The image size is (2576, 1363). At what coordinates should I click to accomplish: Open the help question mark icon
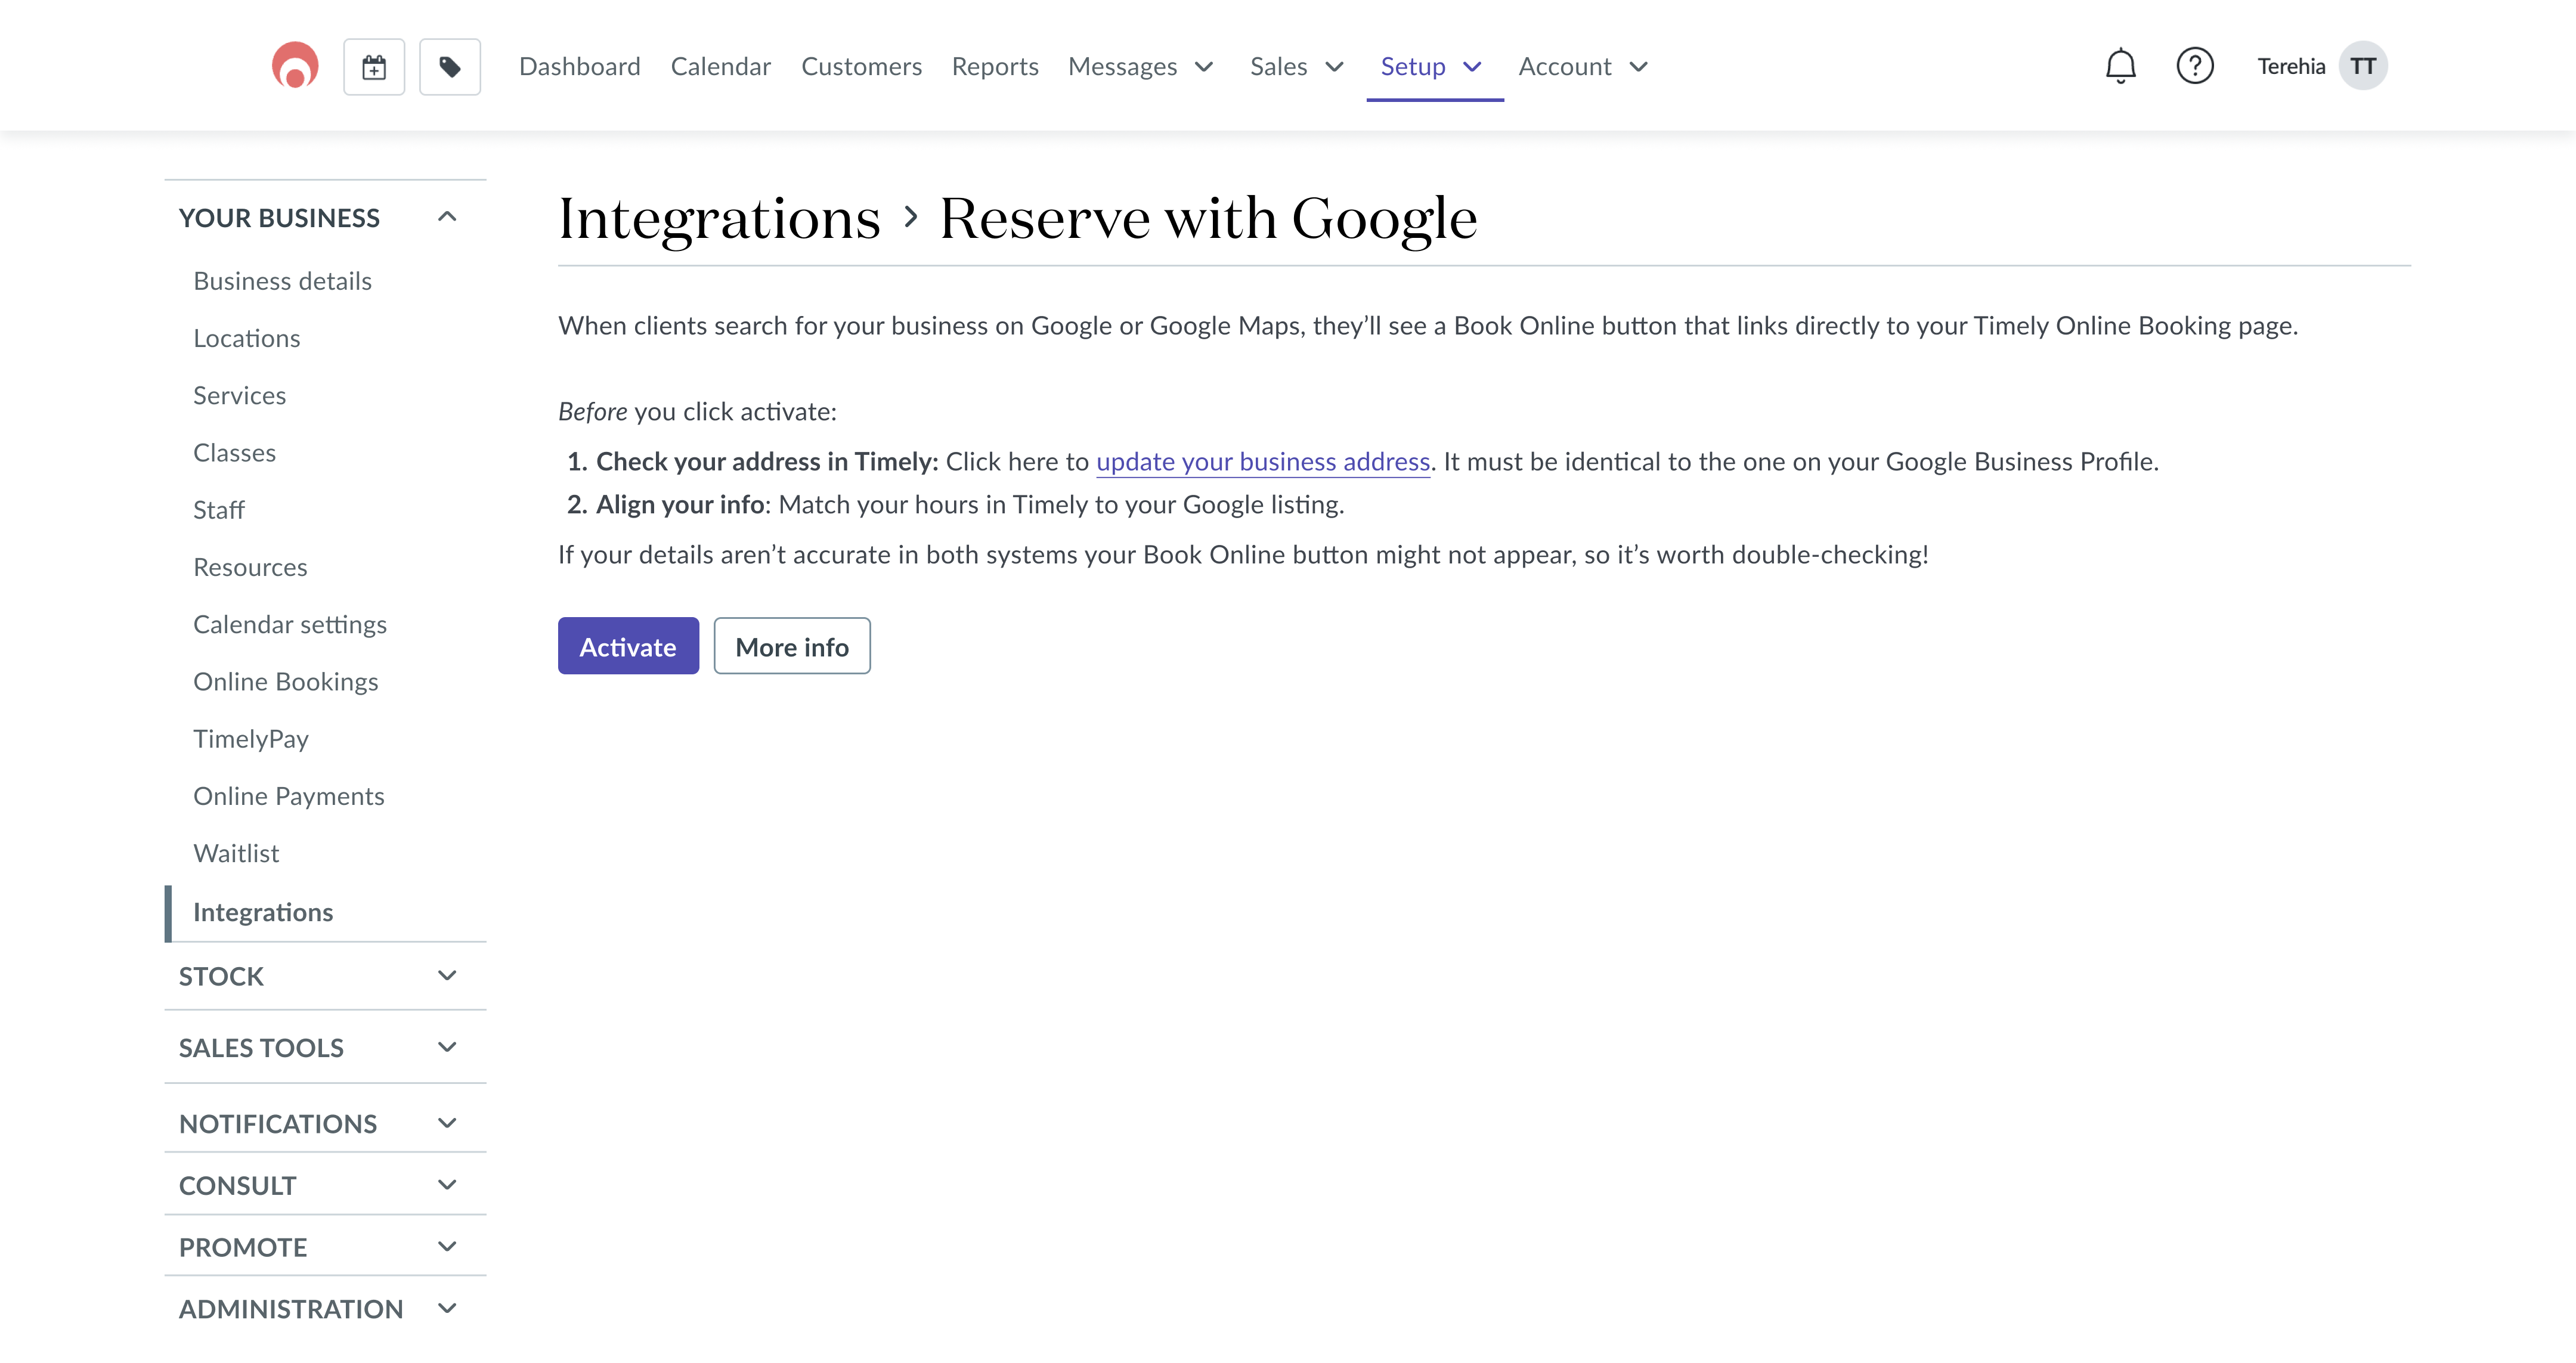point(2196,65)
